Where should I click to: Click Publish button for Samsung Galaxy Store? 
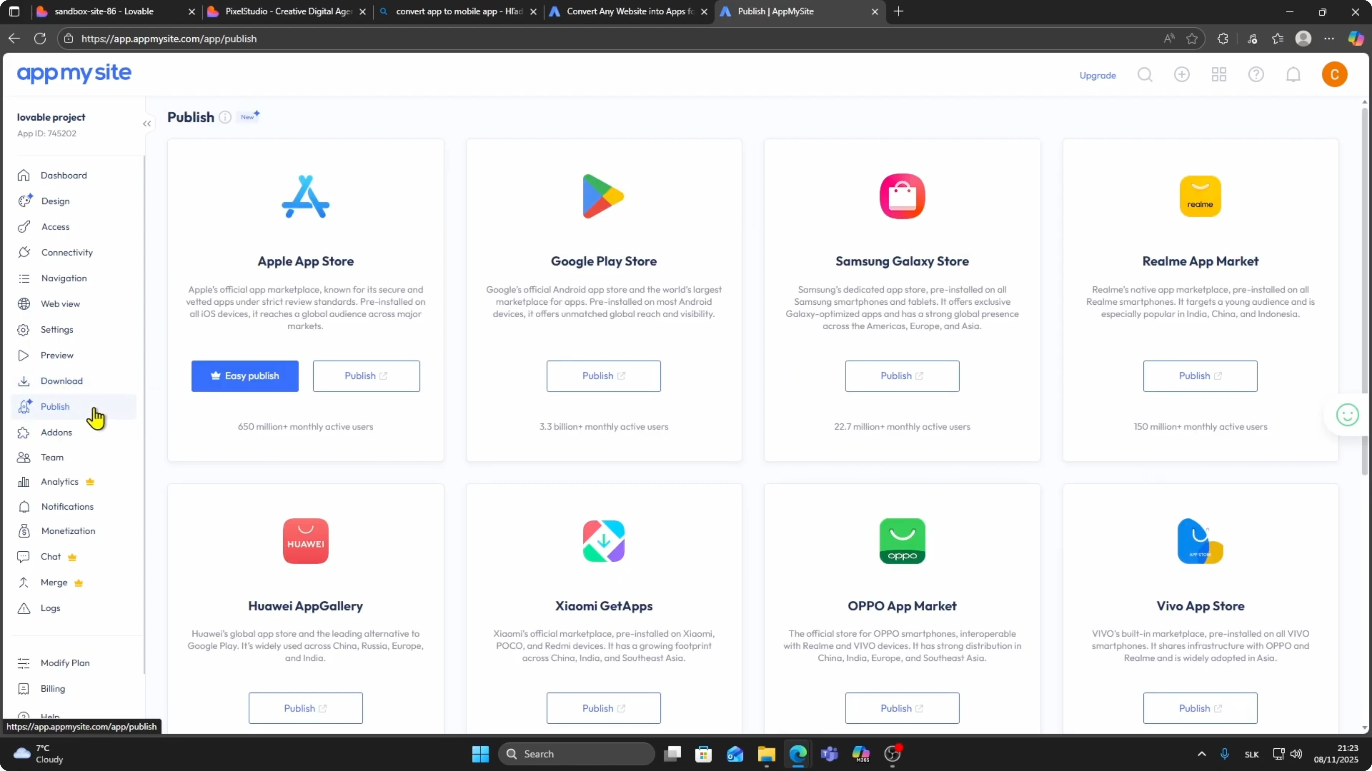coord(902,376)
